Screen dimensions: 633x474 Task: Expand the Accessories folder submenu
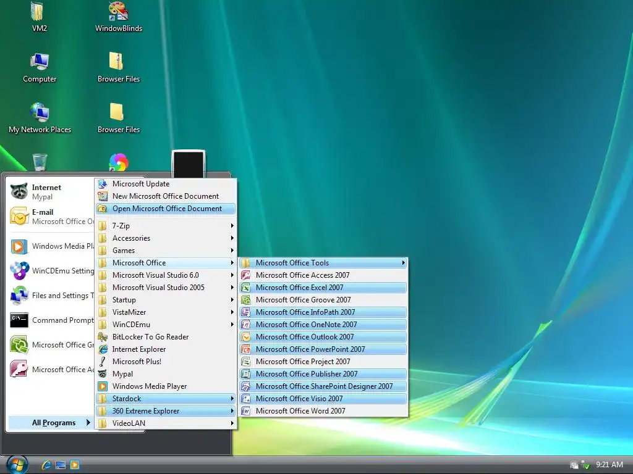166,238
